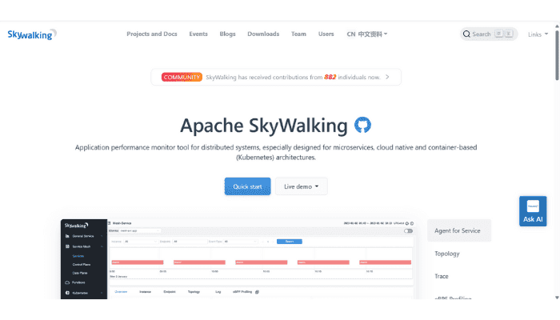
Task: Click the 'Apache SkyWalking' heading text
Action: point(263,126)
